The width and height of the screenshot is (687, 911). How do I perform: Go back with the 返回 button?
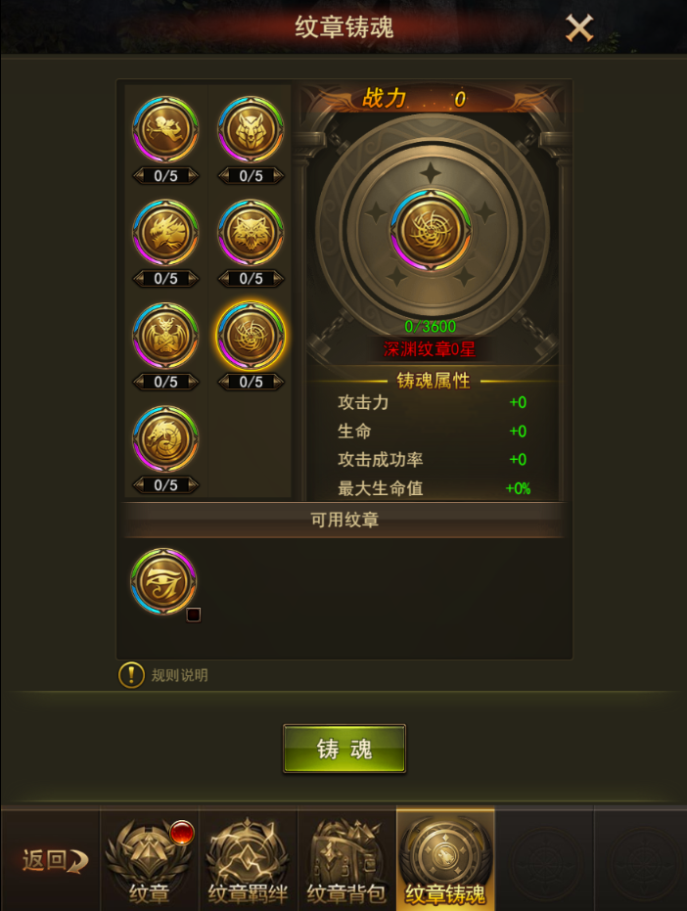click(54, 861)
